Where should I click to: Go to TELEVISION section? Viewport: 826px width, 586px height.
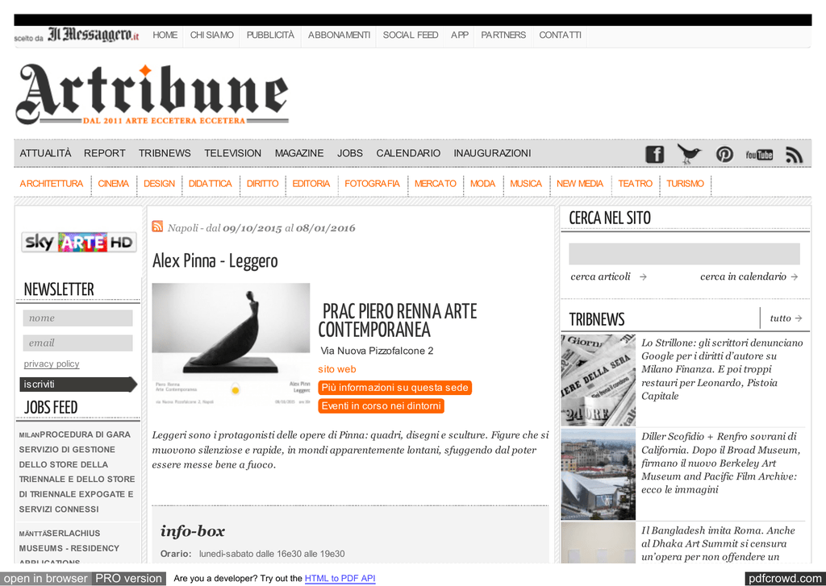[x=233, y=153]
